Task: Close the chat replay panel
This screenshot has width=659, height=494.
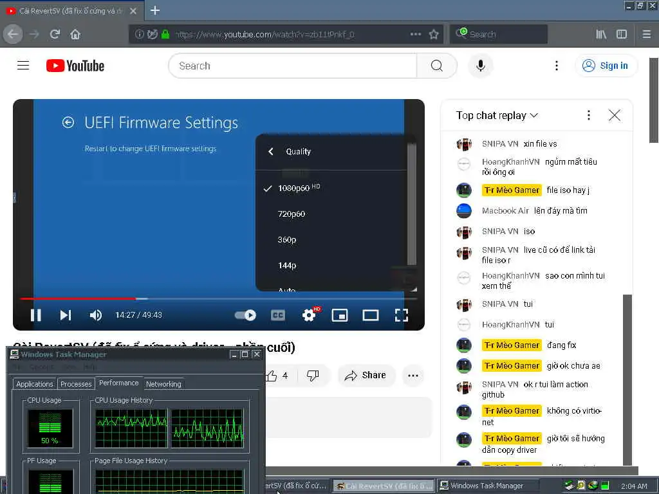Action: tap(615, 116)
